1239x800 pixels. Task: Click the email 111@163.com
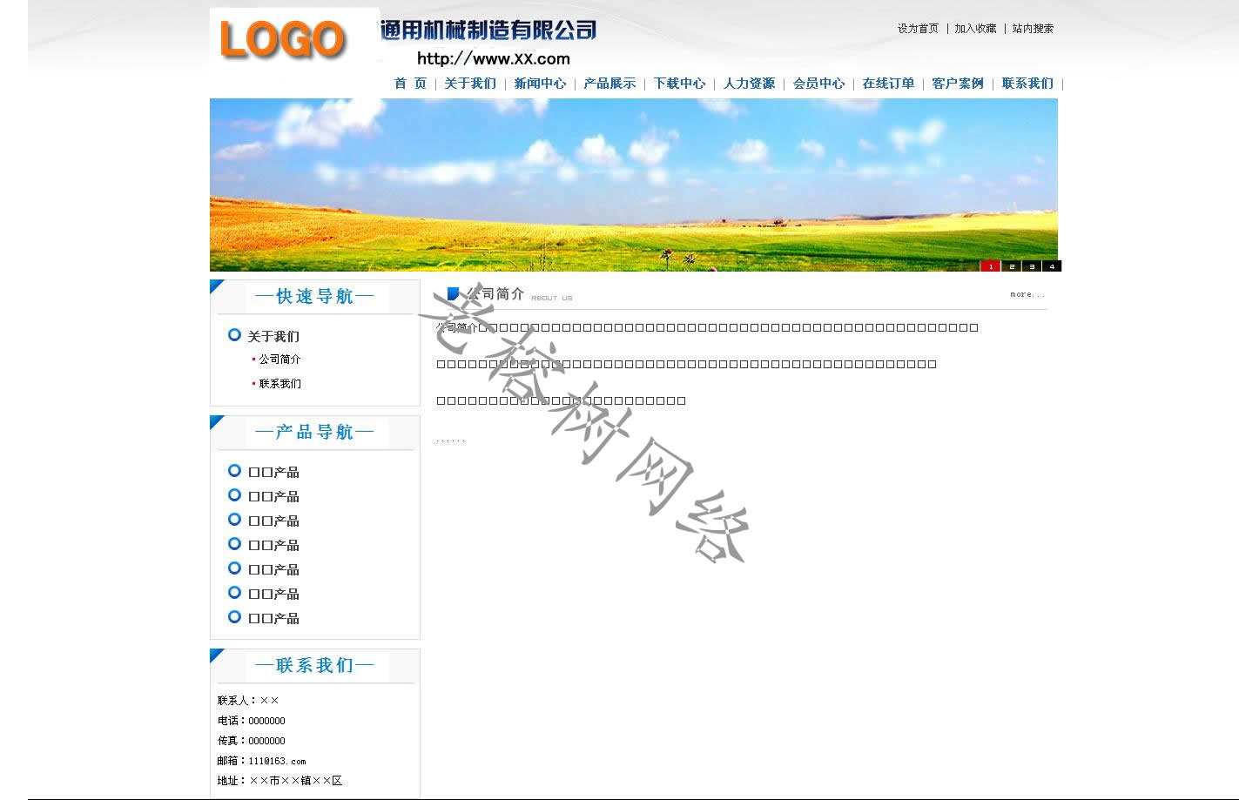tap(278, 761)
